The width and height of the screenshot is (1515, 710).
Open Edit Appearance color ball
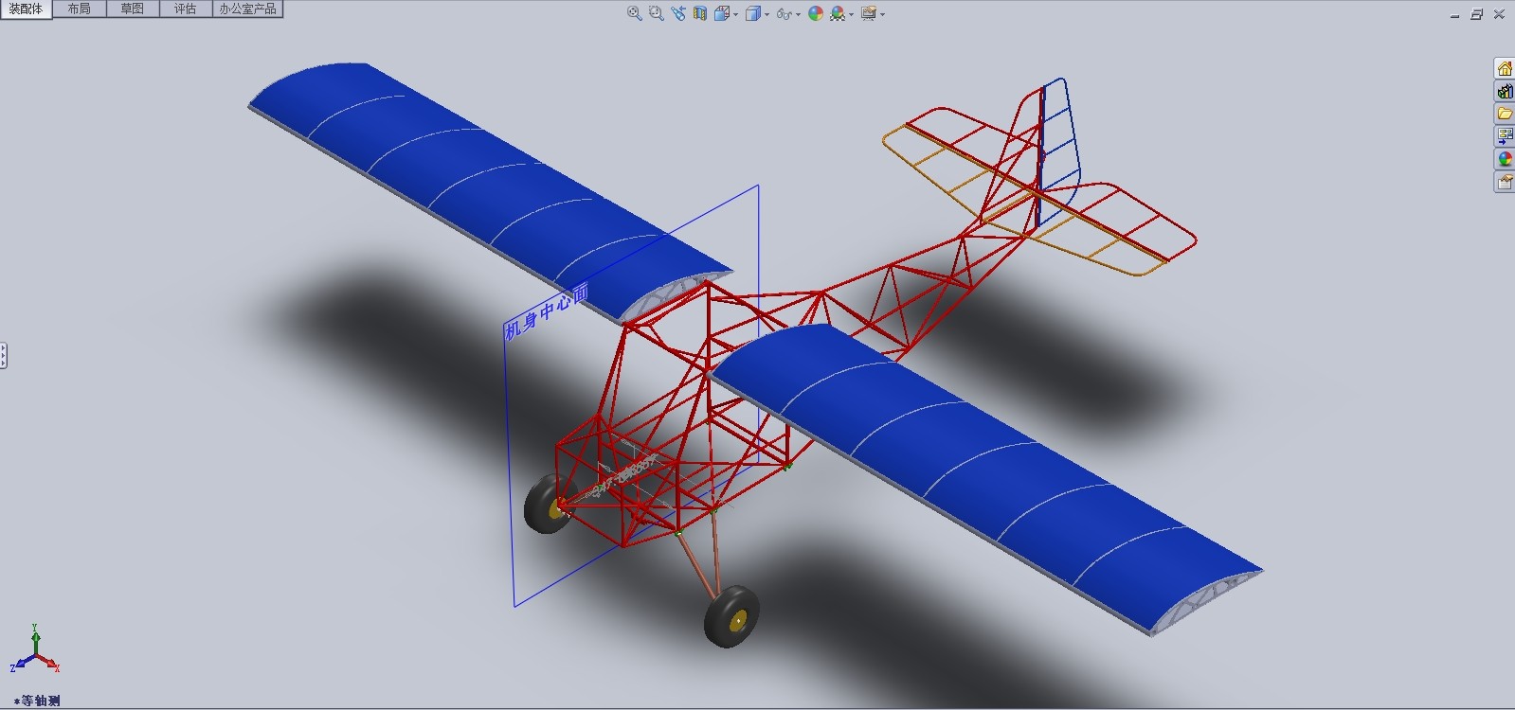816,13
